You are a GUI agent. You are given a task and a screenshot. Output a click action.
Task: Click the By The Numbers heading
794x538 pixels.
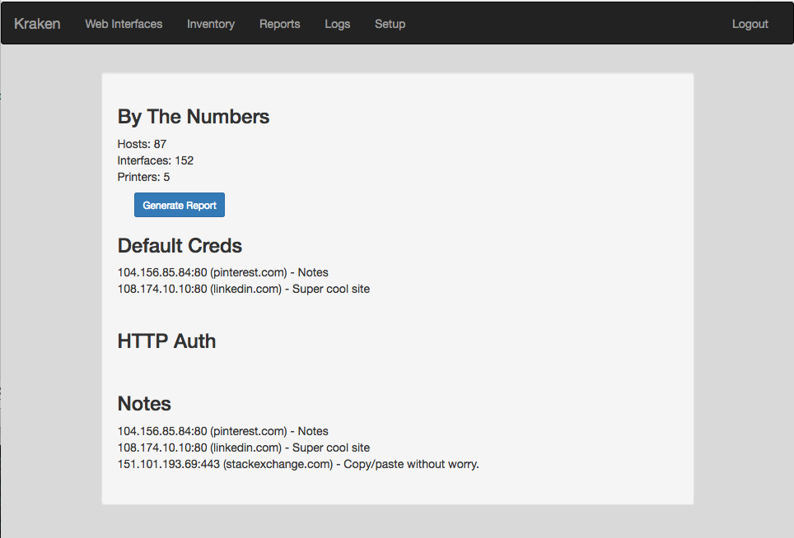coord(194,117)
